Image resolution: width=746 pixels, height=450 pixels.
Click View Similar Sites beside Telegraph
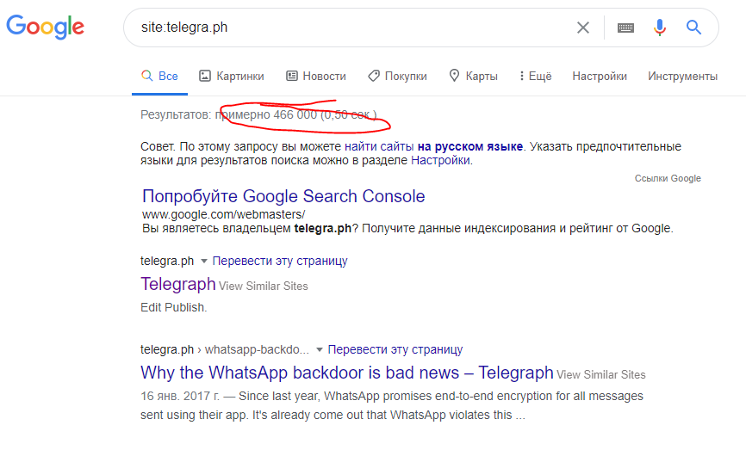click(x=263, y=286)
